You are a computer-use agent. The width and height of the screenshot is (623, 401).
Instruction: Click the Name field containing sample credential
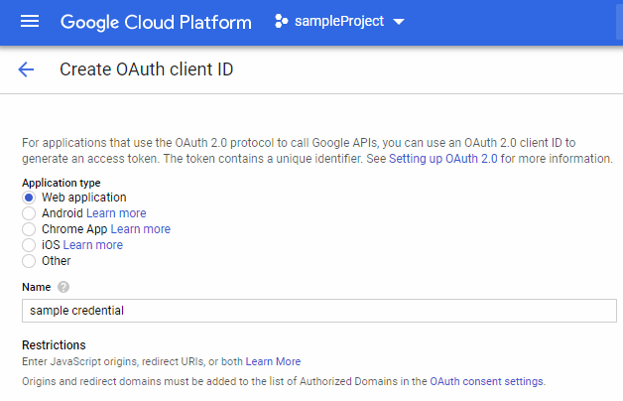click(x=319, y=311)
